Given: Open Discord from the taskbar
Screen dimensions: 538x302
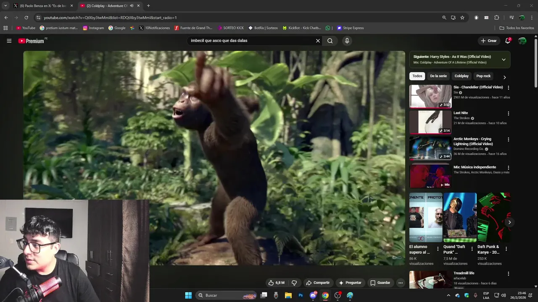Looking at the screenshot, I should [313, 295].
